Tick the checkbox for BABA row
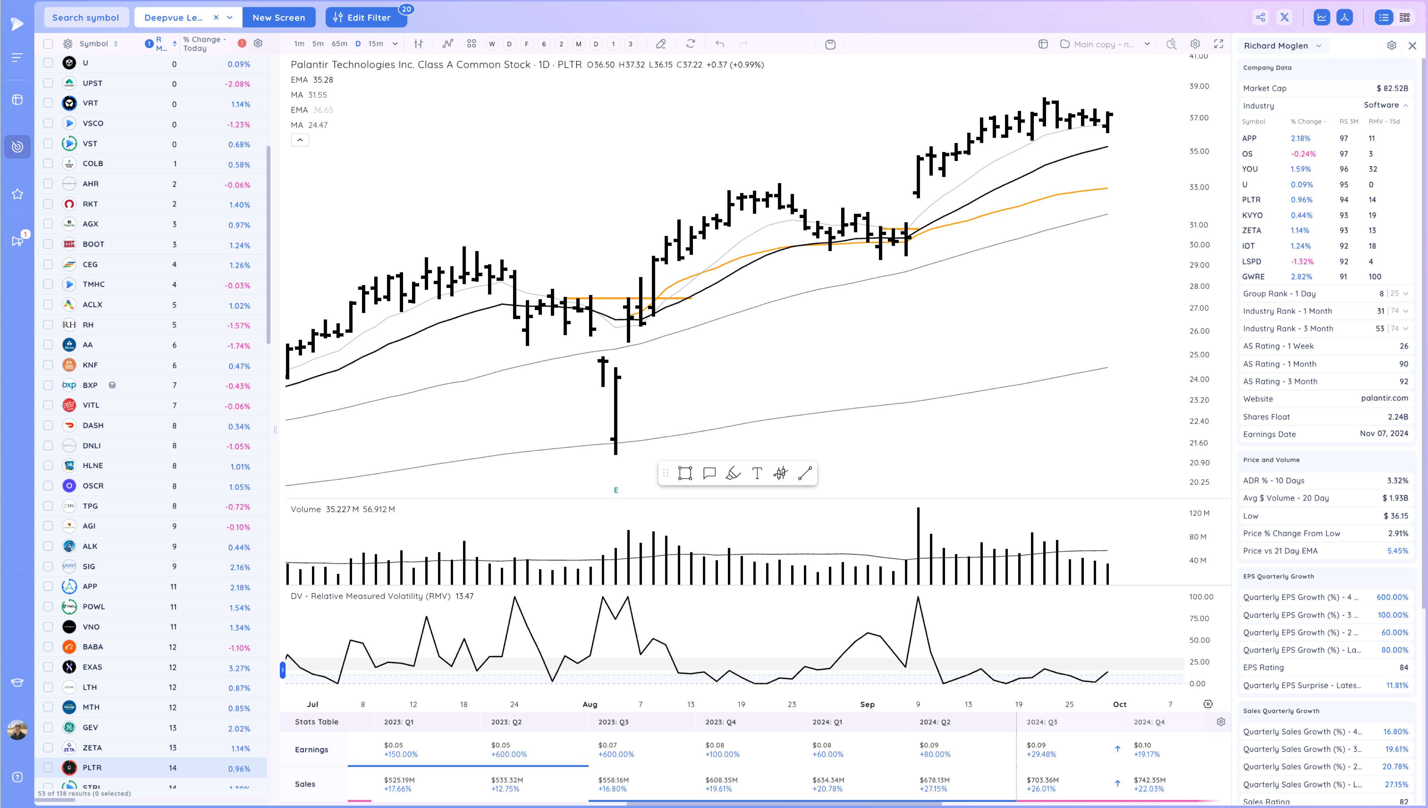Viewport: 1428px width, 808px height. (x=48, y=647)
